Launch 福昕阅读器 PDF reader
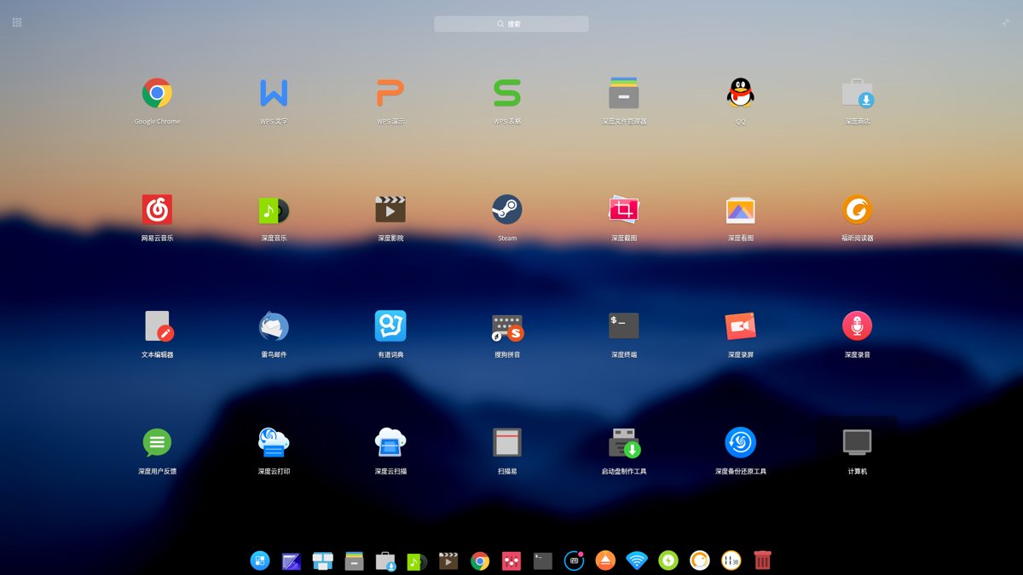The height and width of the screenshot is (575, 1023). point(858,210)
